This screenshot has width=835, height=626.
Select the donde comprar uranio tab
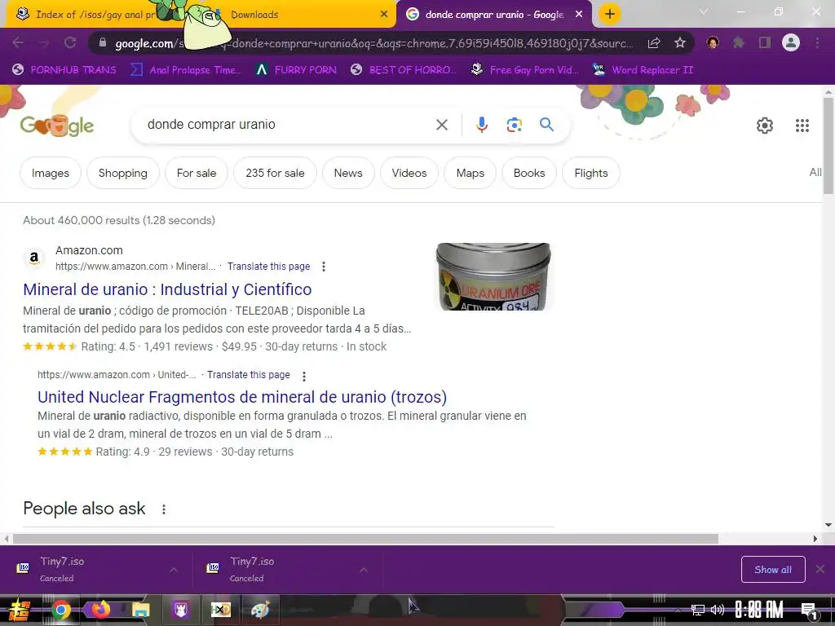pos(493,15)
